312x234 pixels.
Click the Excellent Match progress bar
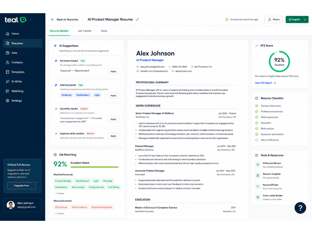click(x=94, y=167)
